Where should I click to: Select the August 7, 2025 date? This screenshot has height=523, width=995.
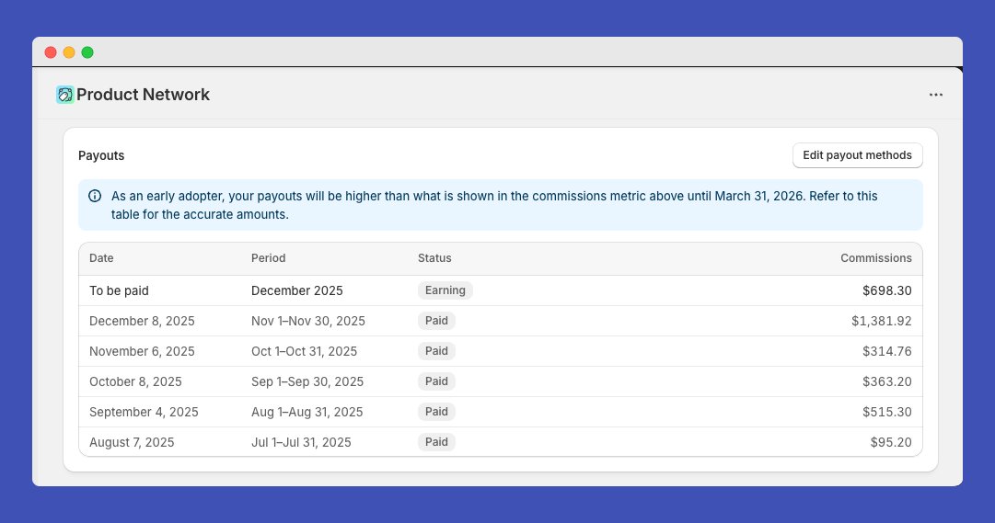pyautogui.click(x=132, y=443)
